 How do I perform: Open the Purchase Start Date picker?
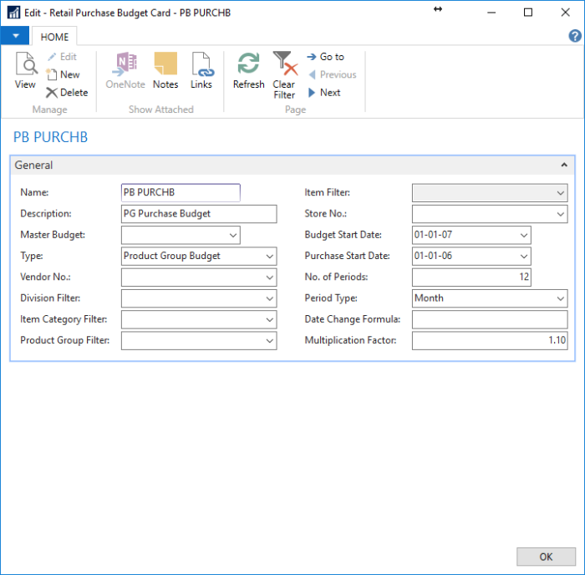click(523, 257)
